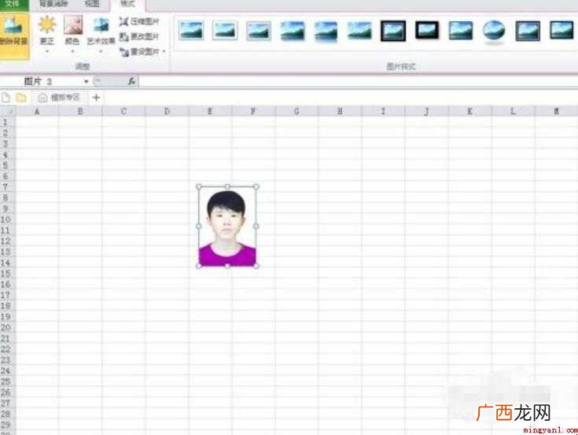Open the 颜色 color adjustment icon
The width and height of the screenshot is (578, 435).
click(72, 25)
